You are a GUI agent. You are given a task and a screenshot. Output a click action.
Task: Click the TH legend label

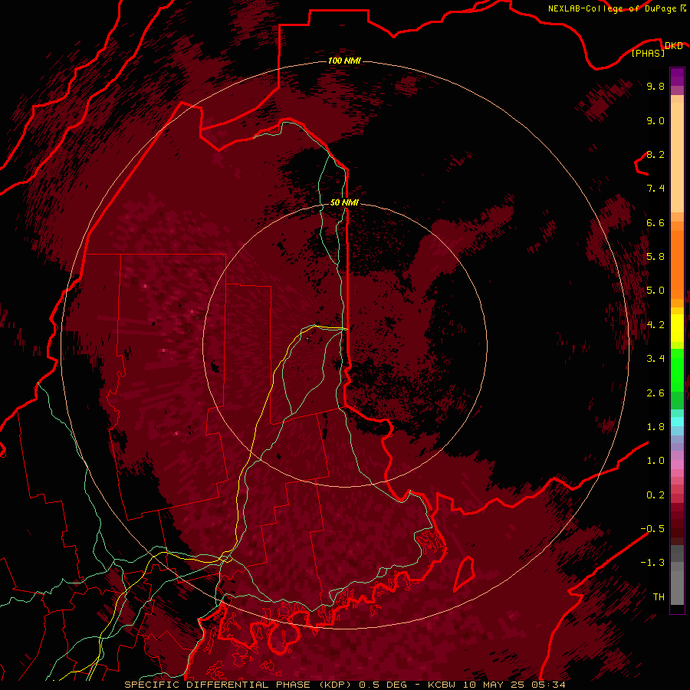coord(659,597)
